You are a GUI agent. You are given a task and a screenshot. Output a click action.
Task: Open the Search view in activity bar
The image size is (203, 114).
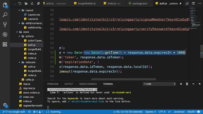coord(5,15)
